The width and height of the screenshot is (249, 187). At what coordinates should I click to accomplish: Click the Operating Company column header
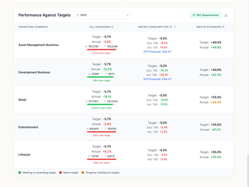pyautogui.click(x=33, y=27)
